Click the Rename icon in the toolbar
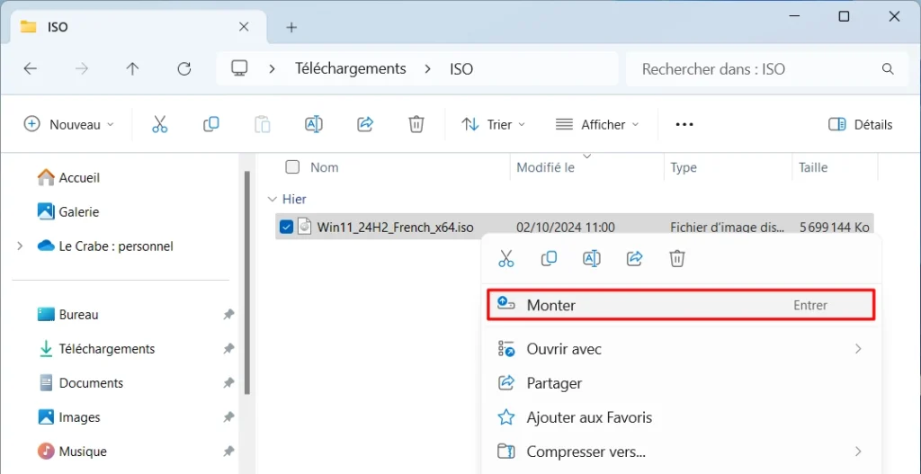The width and height of the screenshot is (921, 474). [314, 124]
